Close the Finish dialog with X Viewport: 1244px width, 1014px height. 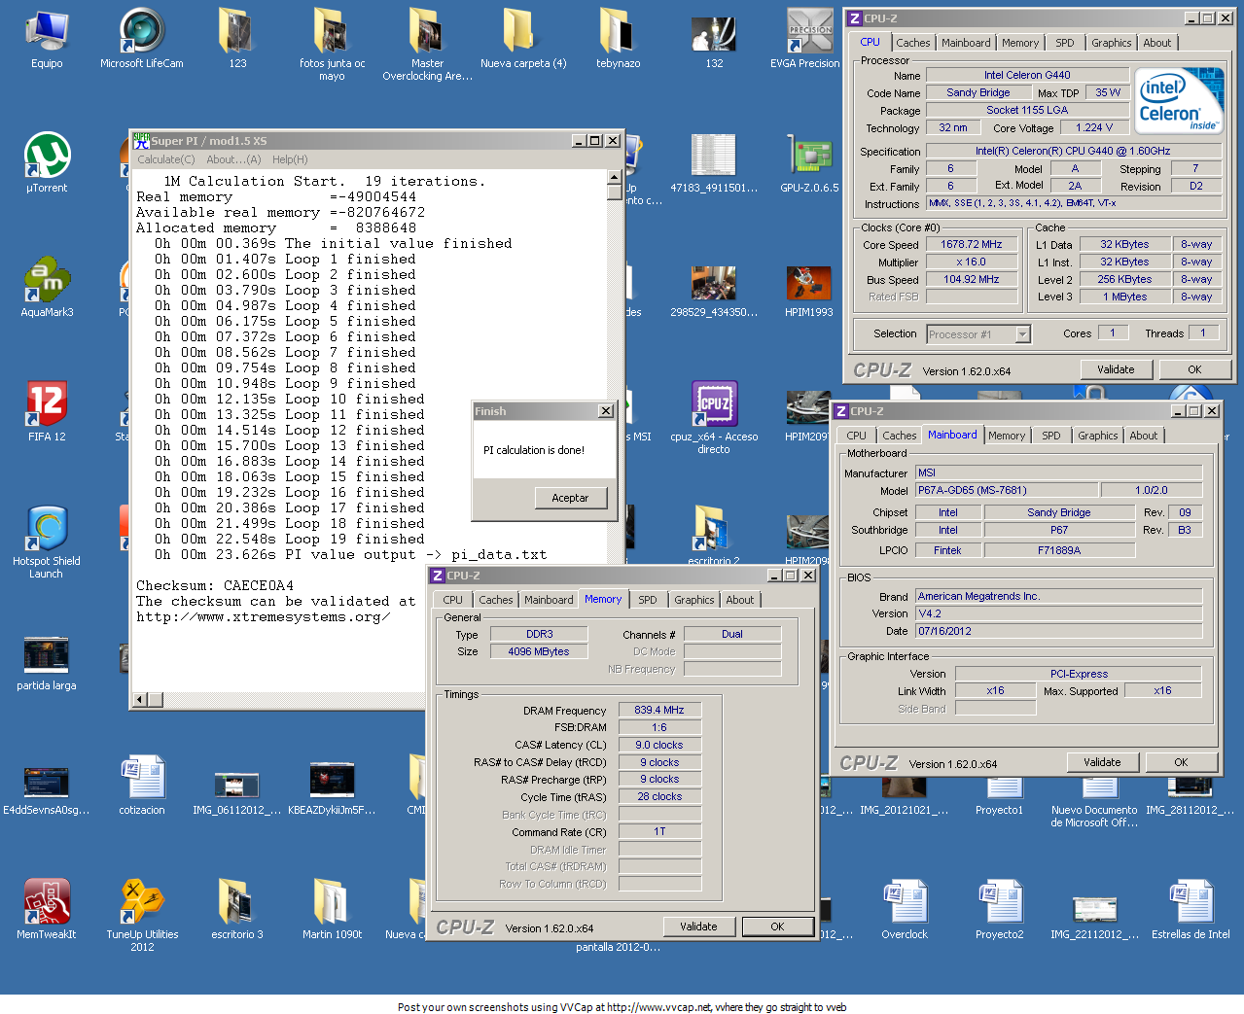(605, 411)
